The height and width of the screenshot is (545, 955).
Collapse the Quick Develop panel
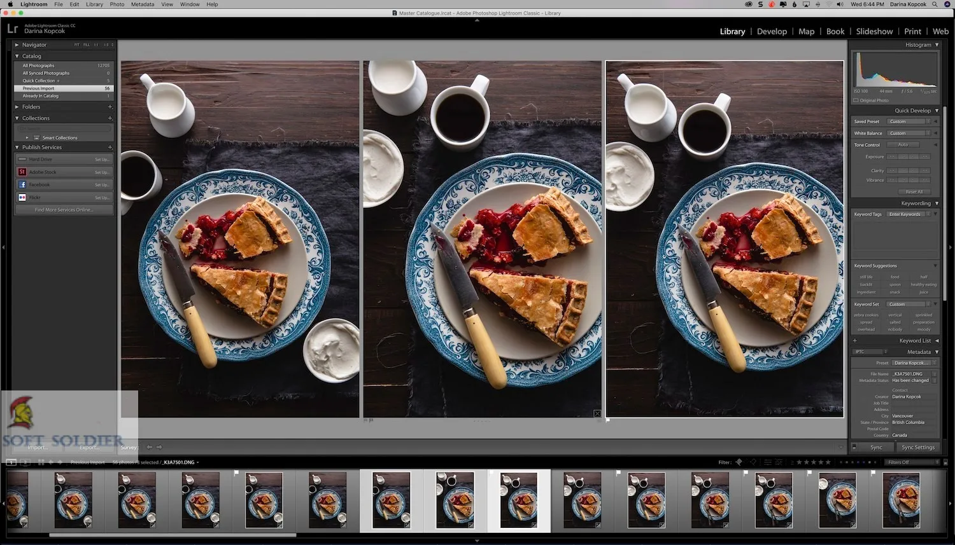click(937, 111)
